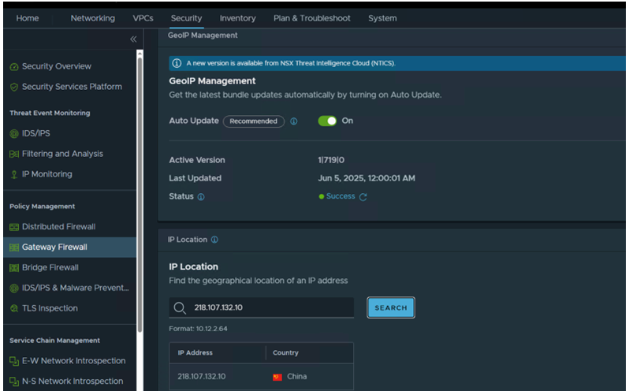This screenshot has height=391, width=629.
Task: Collapse the left sidebar with double chevron
Action: click(133, 39)
